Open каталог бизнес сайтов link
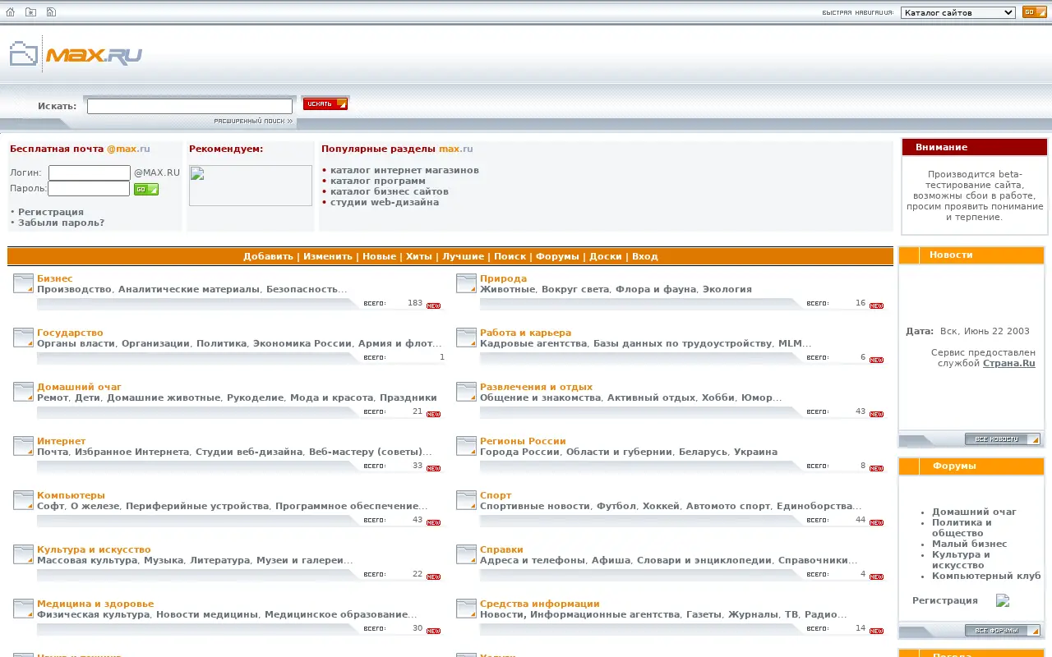1052x657 pixels. 390,191
